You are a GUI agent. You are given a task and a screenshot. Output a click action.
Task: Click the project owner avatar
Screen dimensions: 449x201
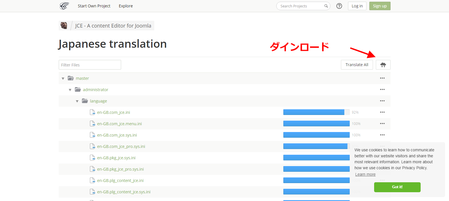click(64, 26)
